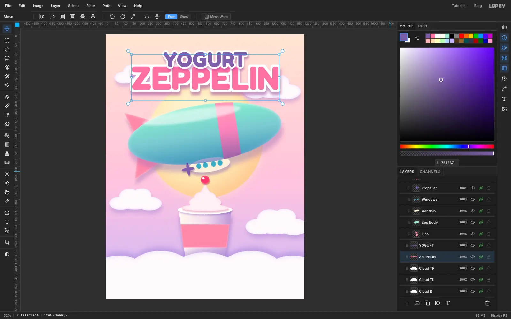511x319 pixels.
Task: Lock the Gondola layer
Action: 489,211
